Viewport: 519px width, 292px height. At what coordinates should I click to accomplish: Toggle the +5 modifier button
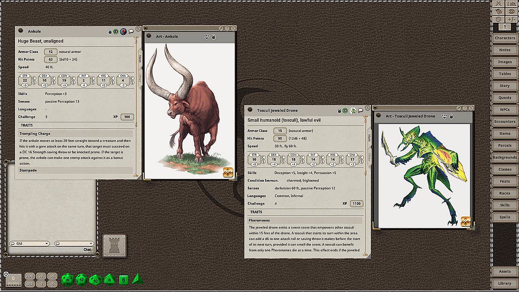(52, 276)
